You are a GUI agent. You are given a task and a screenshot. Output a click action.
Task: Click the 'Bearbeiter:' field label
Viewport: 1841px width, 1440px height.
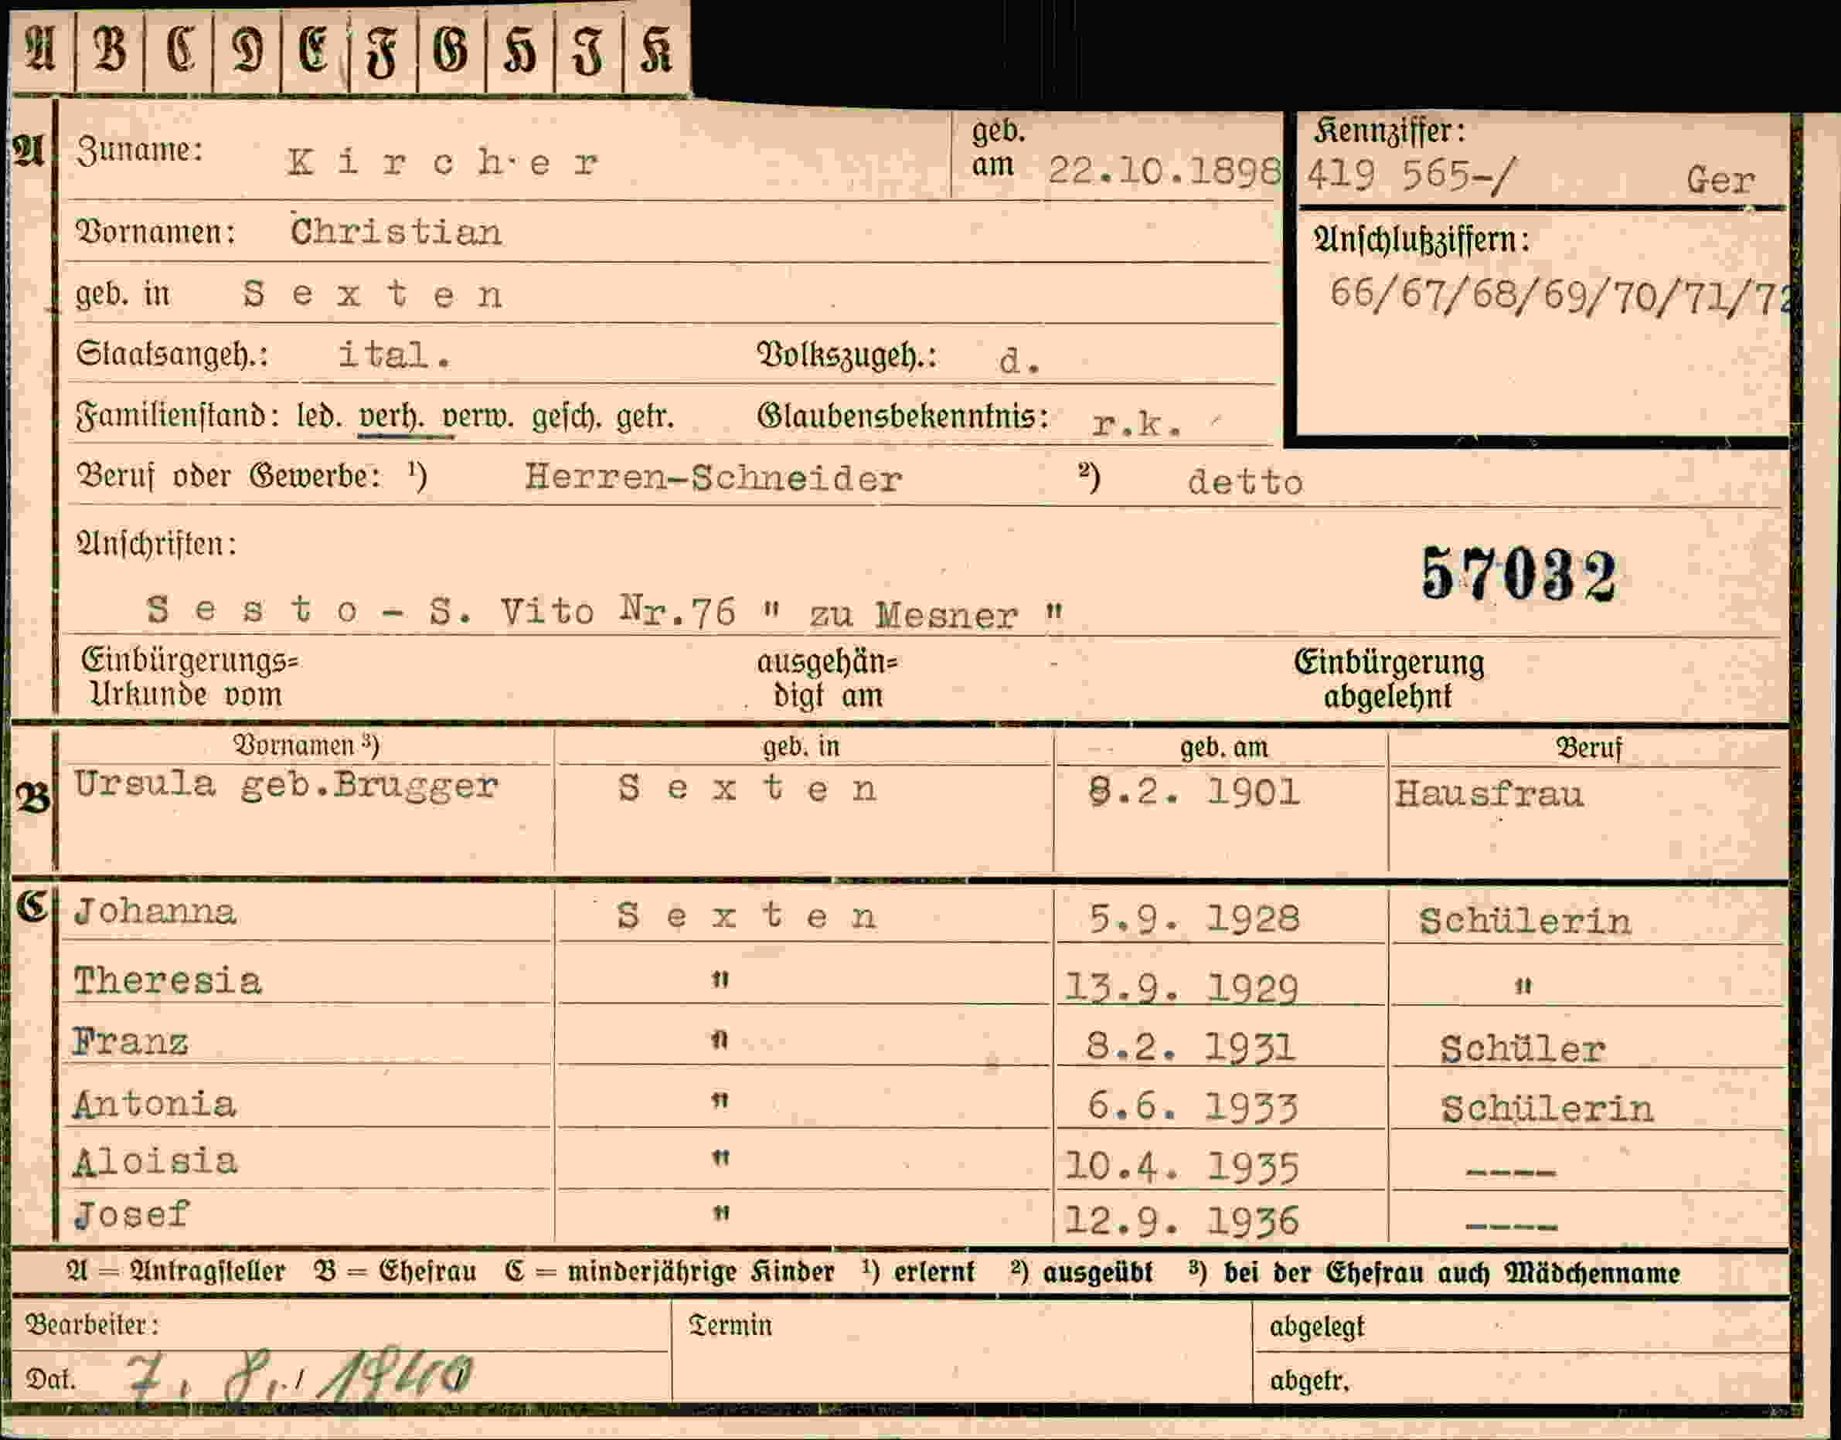tap(91, 1324)
